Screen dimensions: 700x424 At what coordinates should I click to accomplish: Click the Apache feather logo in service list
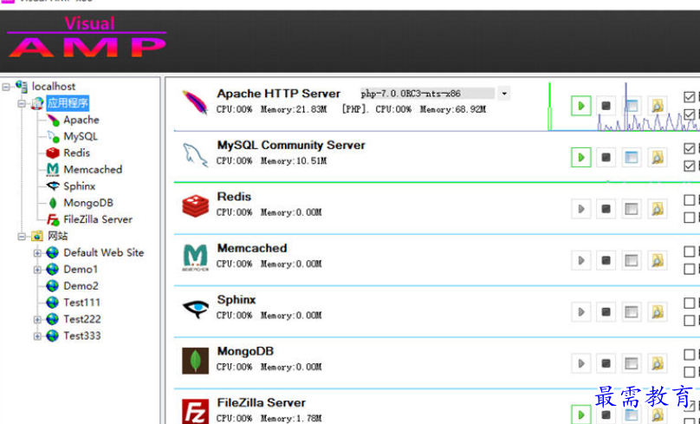coord(195,101)
